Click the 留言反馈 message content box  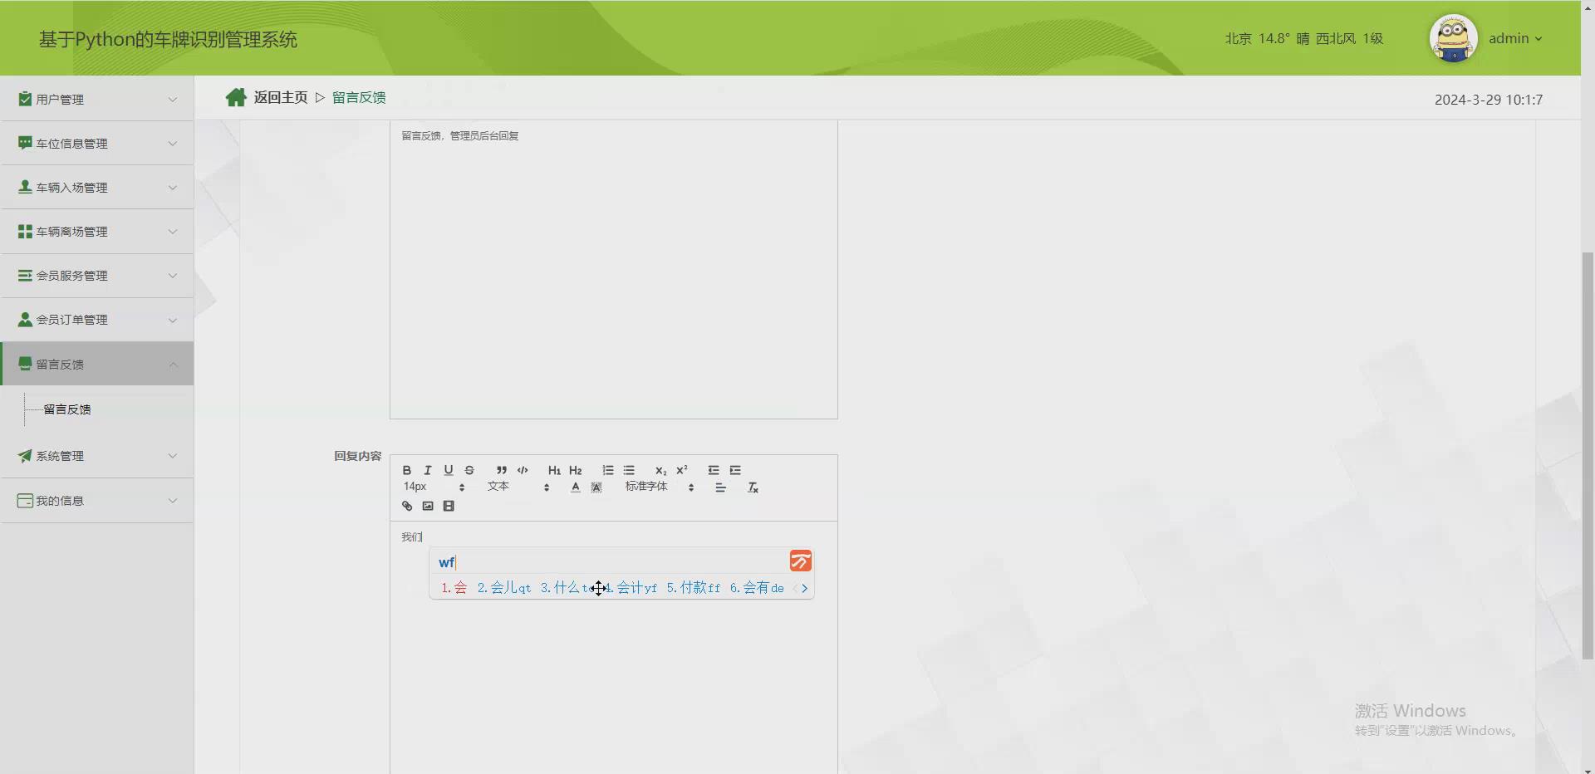click(x=614, y=269)
